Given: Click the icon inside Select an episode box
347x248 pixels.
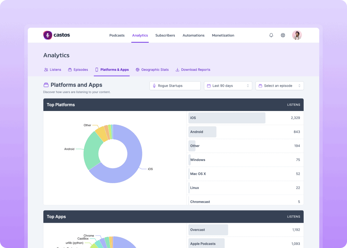Looking at the screenshot, I should [260, 86].
